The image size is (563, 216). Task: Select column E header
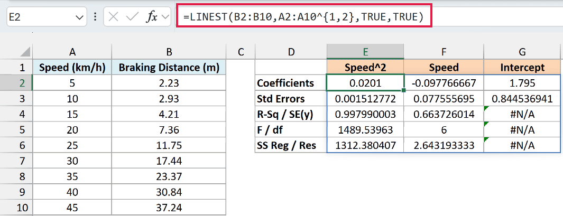pos(365,52)
